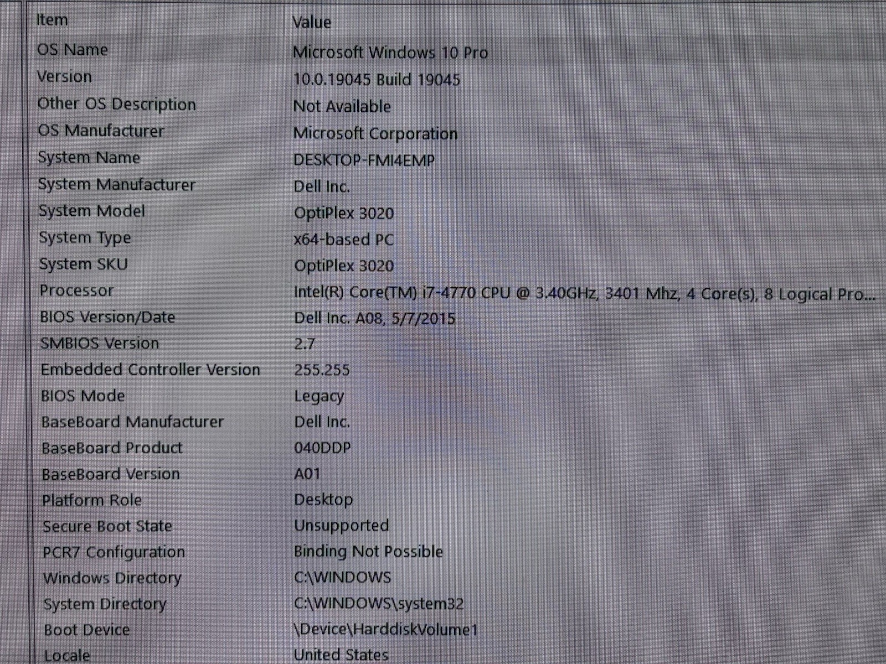Select the Processor row label
Image resolution: width=886 pixels, height=664 pixels.
point(76,290)
